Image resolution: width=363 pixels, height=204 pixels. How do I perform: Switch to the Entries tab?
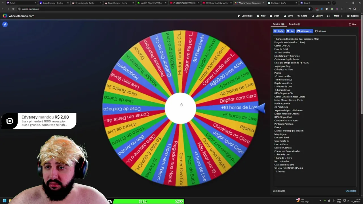coord(278,24)
